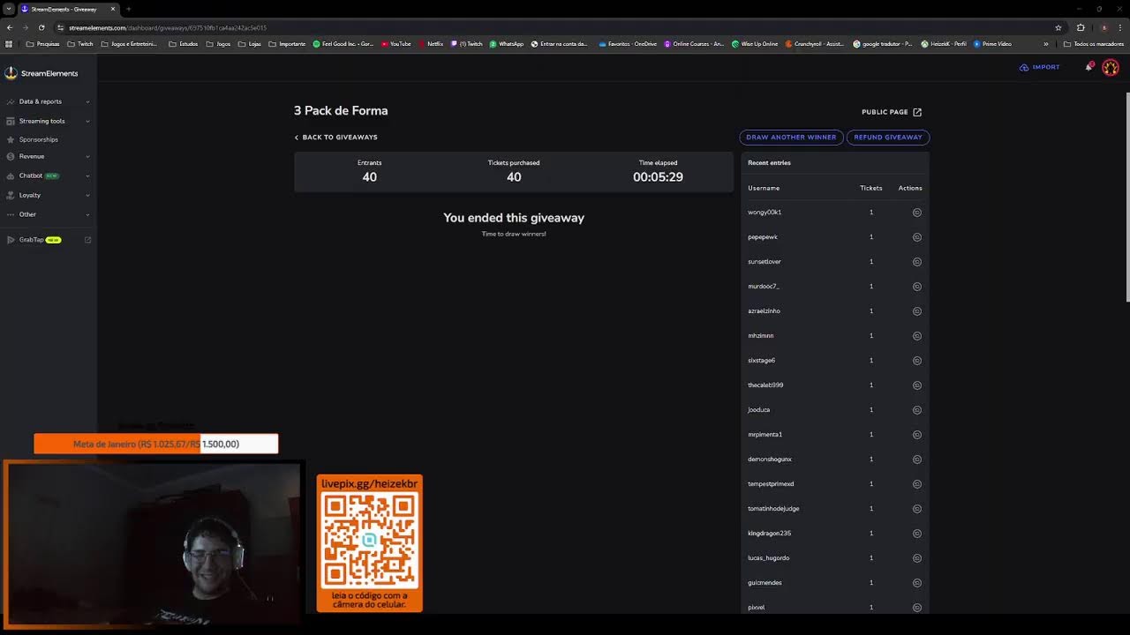
Task: Select username lucas_hugordo in entries list
Action: [769, 558]
